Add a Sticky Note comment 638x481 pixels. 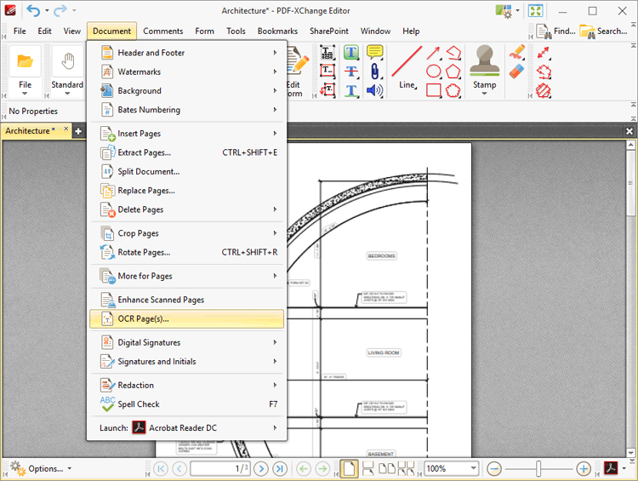(374, 53)
